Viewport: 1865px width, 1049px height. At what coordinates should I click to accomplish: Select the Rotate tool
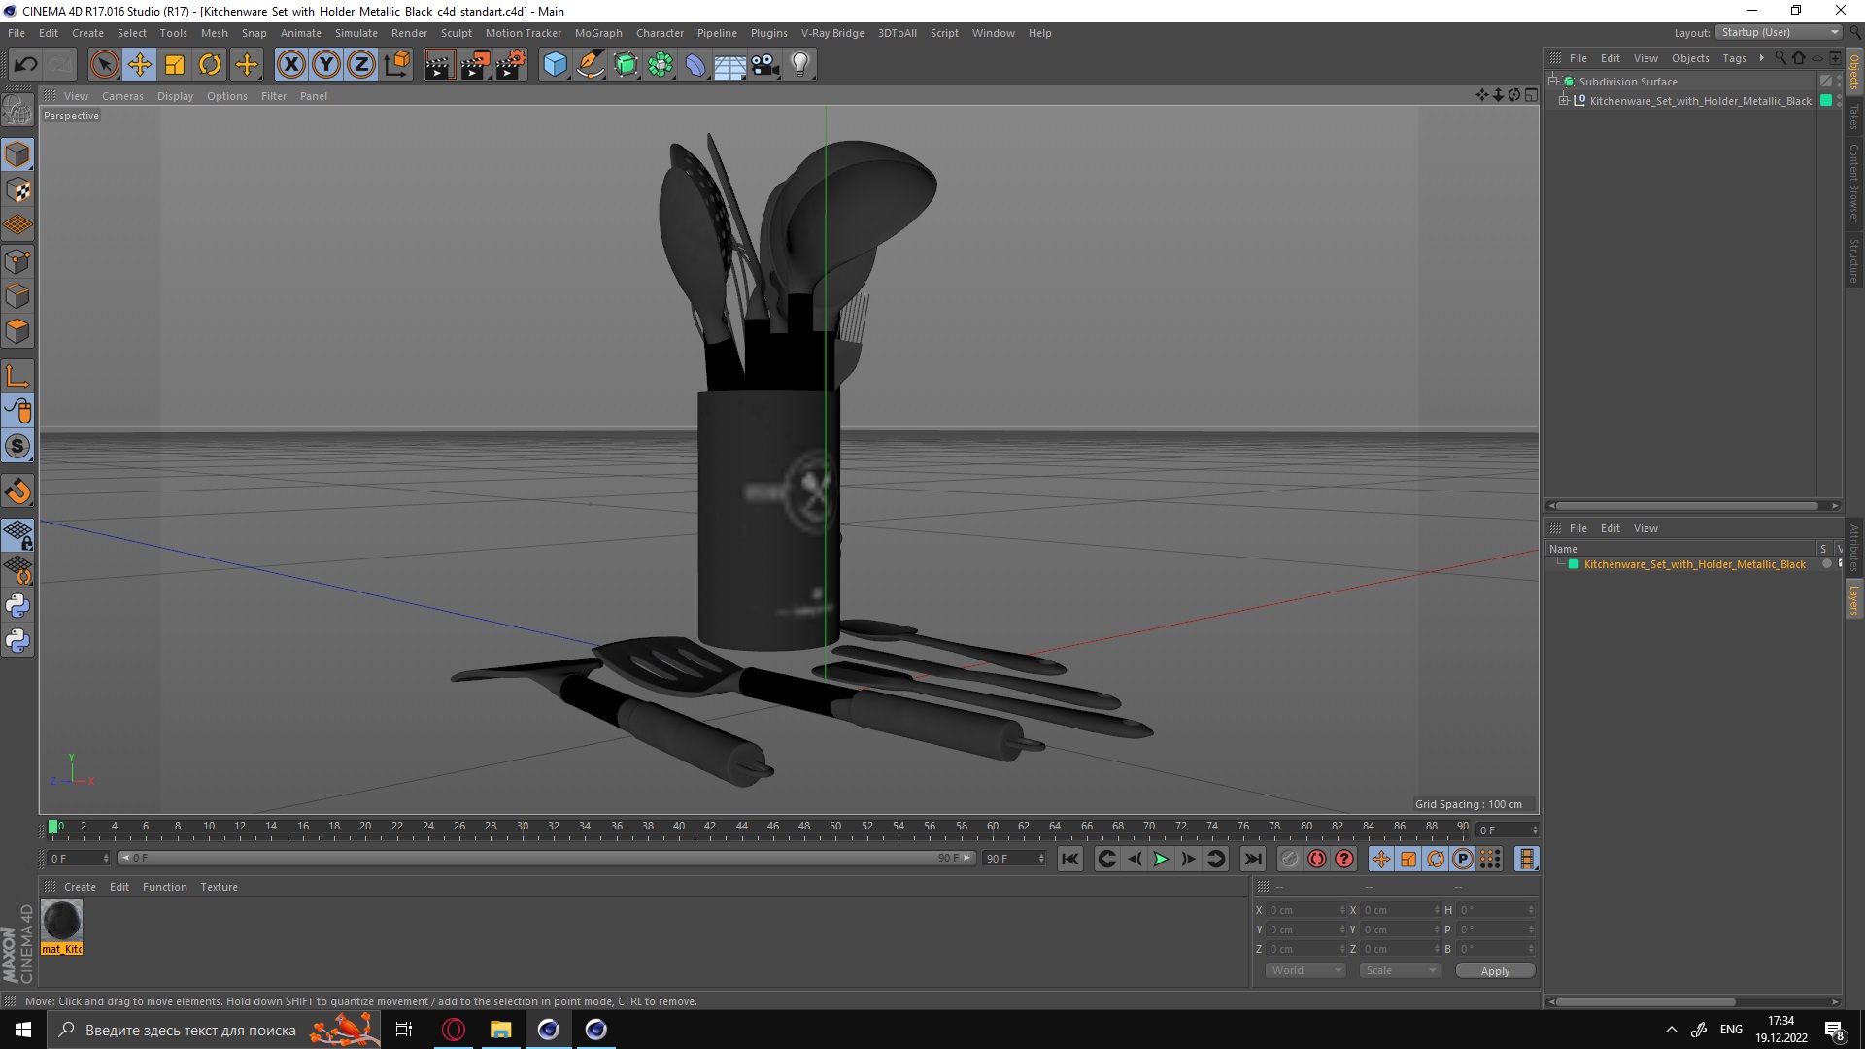pyautogui.click(x=210, y=65)
